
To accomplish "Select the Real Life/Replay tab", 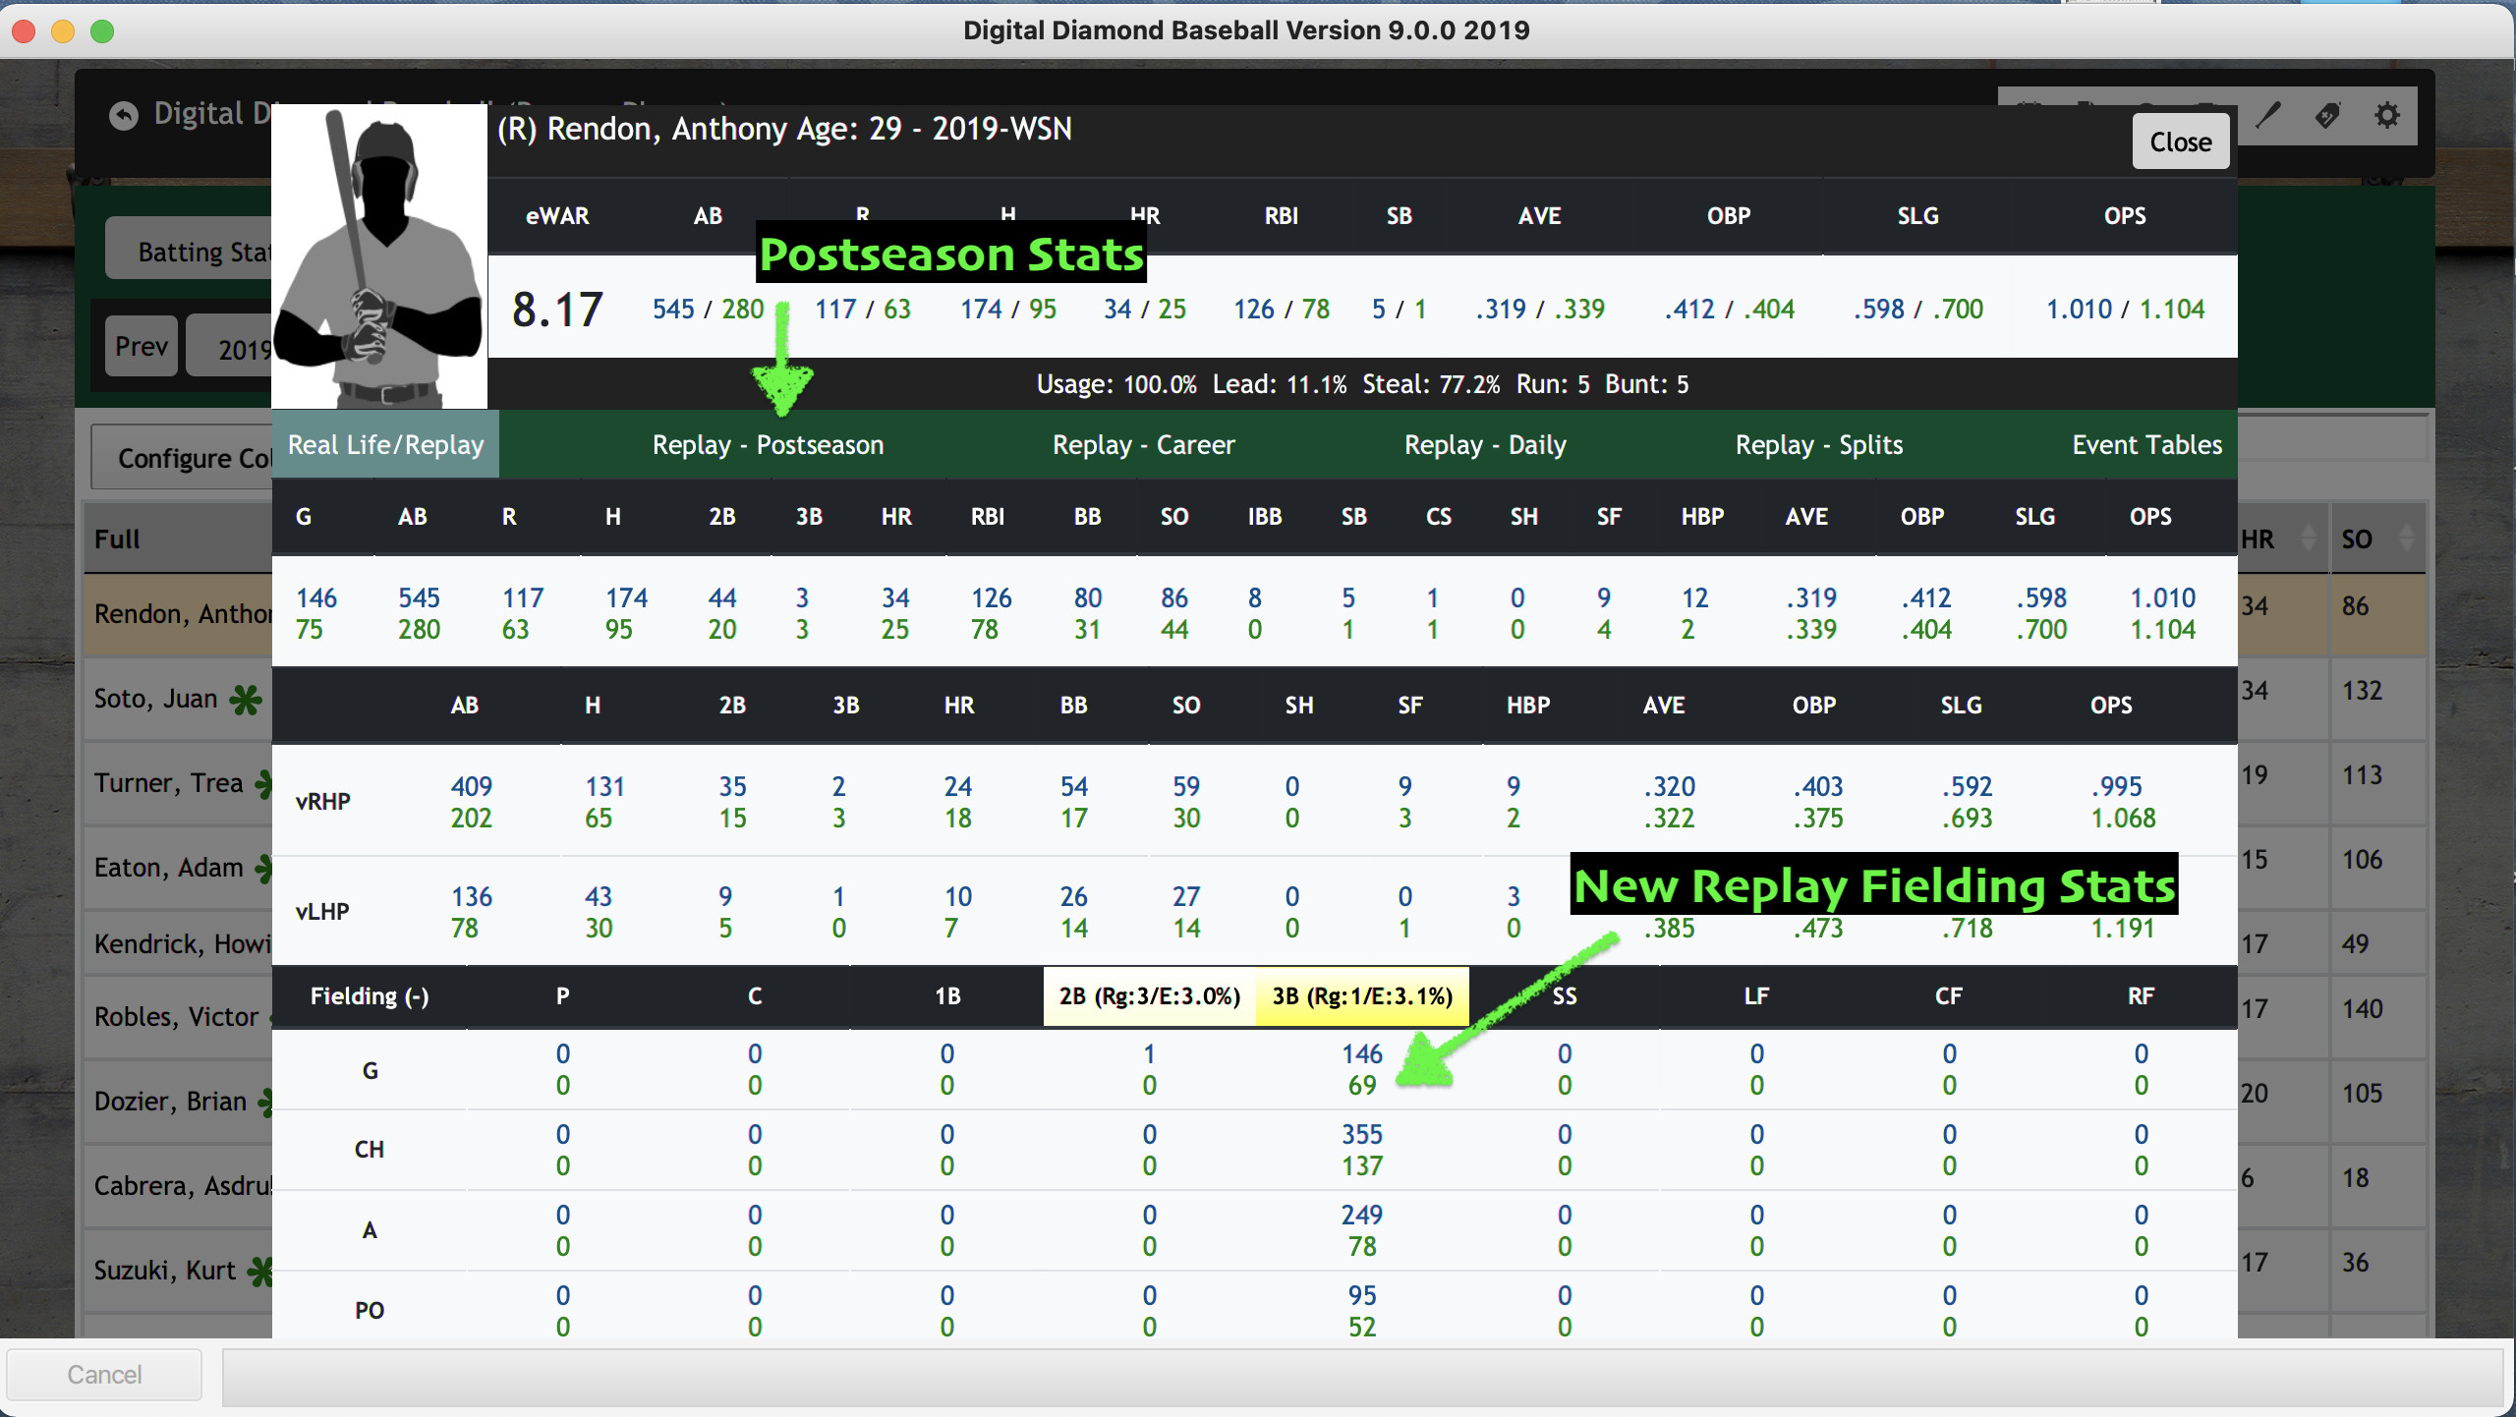I will tap(384, 444).
